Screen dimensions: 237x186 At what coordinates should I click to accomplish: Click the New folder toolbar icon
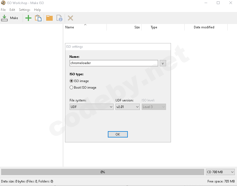point(49,18)
